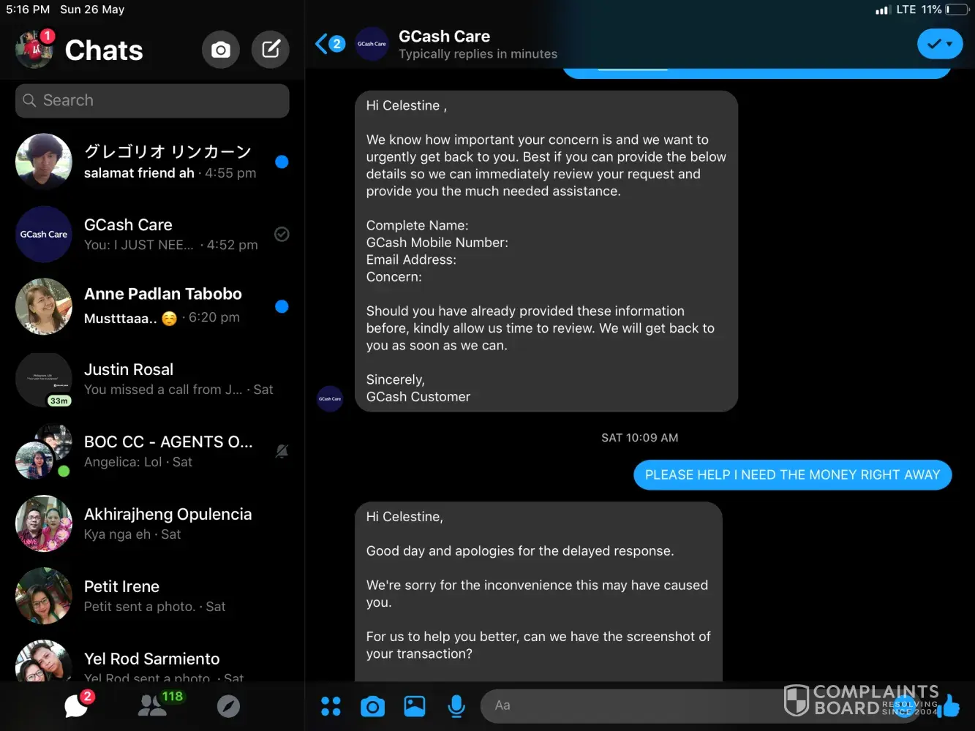Compose a new message with pencil icon
Screen dimensions: 975x731
pos(271,50)
